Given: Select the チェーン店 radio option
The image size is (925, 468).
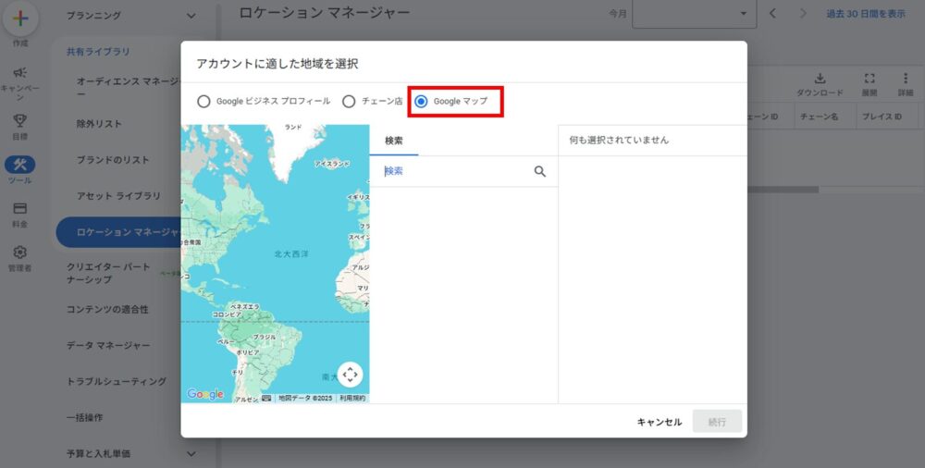Looking at the screenshot, I should click(x=349, y=101).
